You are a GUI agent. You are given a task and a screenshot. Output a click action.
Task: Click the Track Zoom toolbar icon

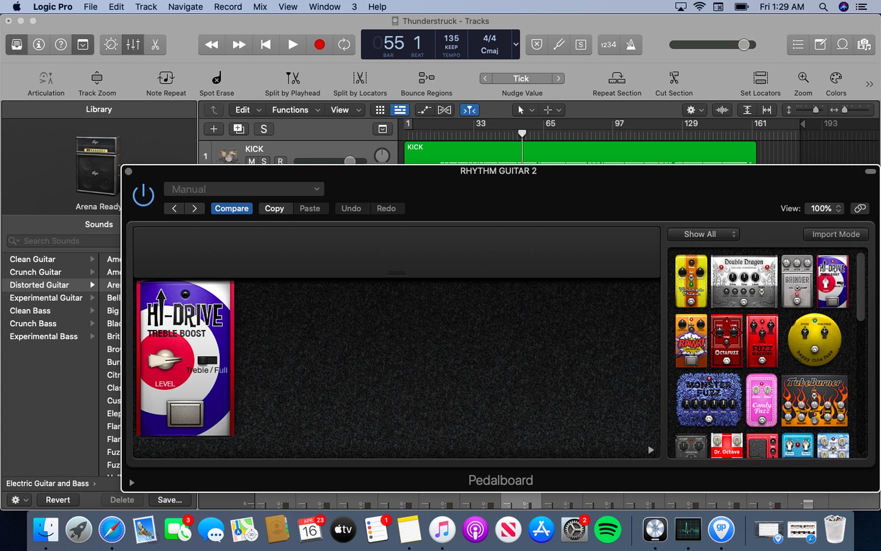(97, 78)
